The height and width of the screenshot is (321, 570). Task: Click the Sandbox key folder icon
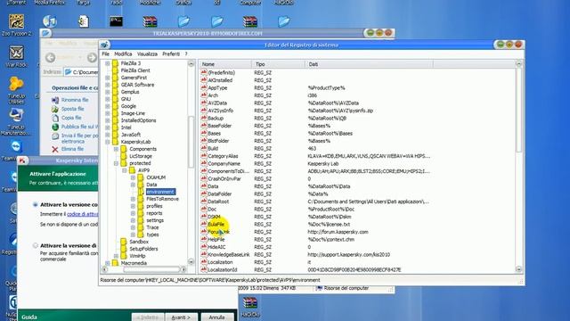[x=124, y=242]
